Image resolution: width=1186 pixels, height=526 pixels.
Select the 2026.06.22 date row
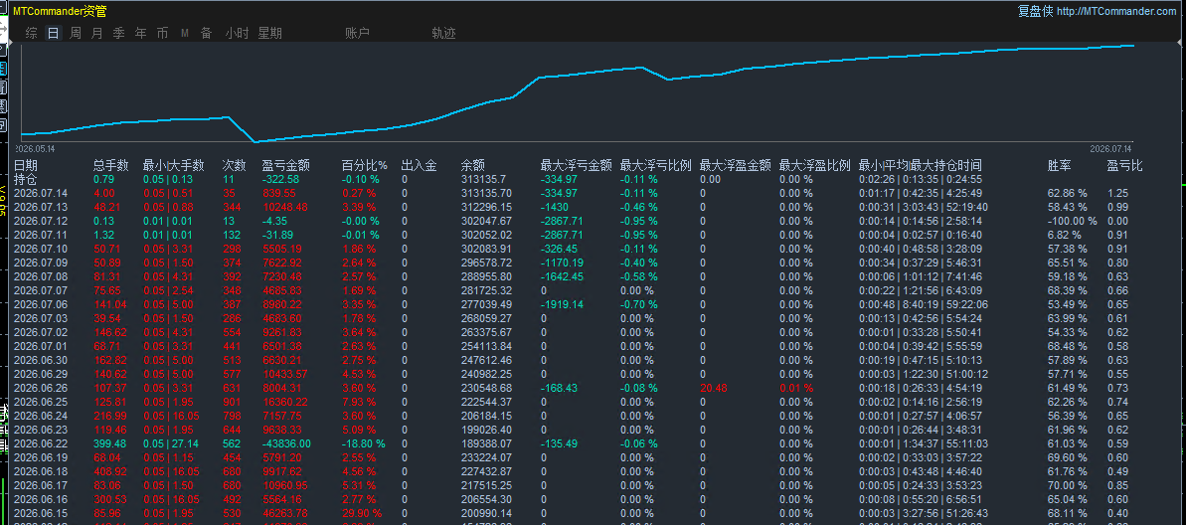point(41,443)
